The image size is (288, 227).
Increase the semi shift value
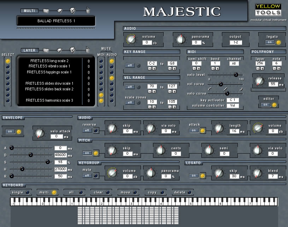tap(199, 68)
